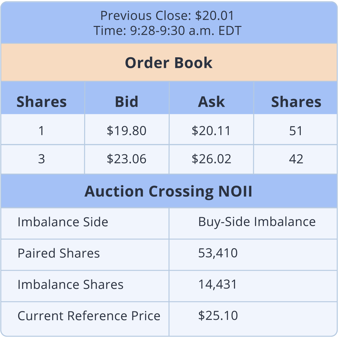Click the right Shares column header
The image size is (338, 338).
(x=296, y=102)
